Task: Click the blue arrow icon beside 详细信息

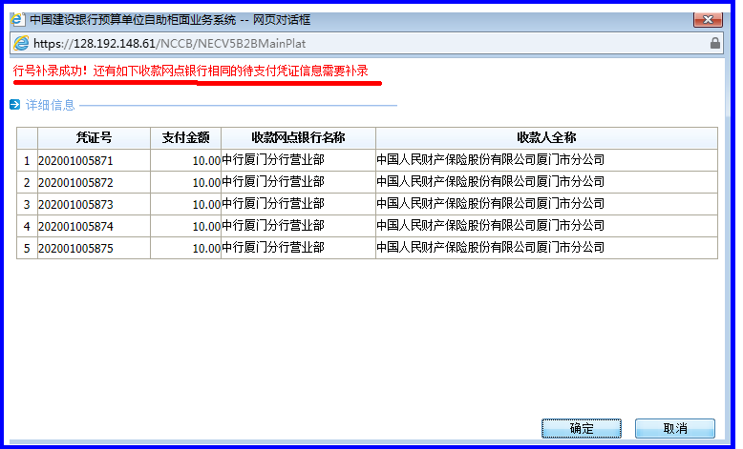Action: click(14, 105)
